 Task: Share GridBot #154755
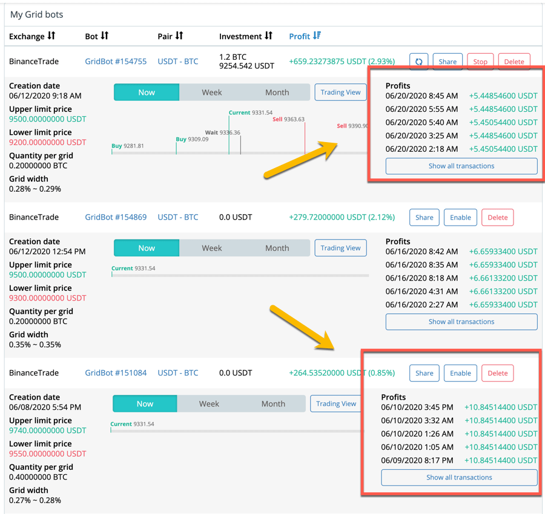pyautogui.click(x=448, y=62)
